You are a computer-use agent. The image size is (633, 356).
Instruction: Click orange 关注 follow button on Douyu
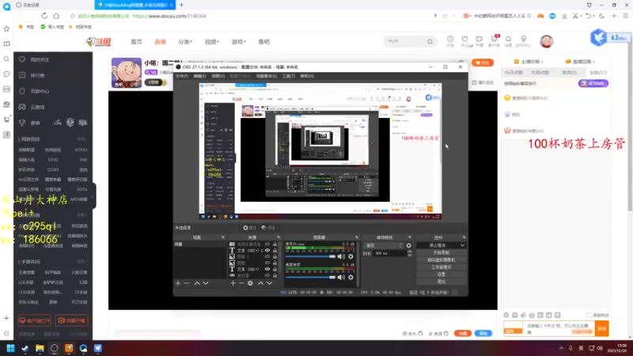(483, 62)
